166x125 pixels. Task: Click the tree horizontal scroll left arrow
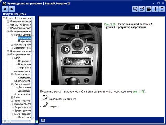pos(4,121)
